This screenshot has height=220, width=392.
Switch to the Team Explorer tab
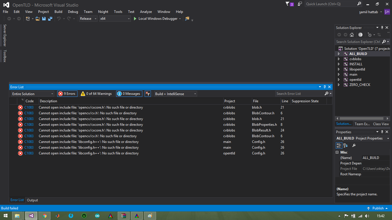362,124
